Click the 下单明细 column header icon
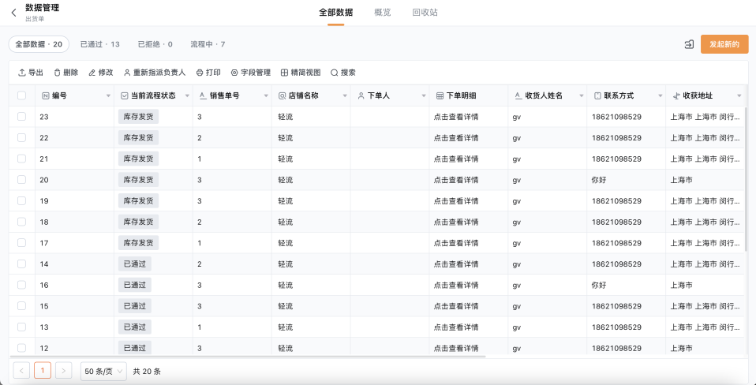The height and width of the screenshot is (385, 756). pyautogui.click(x=440, y=96)
